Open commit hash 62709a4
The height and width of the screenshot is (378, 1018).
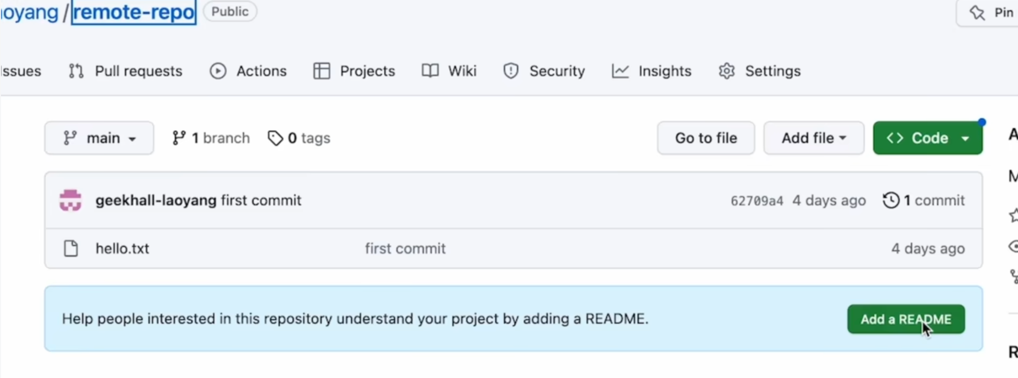coord(757,201)
